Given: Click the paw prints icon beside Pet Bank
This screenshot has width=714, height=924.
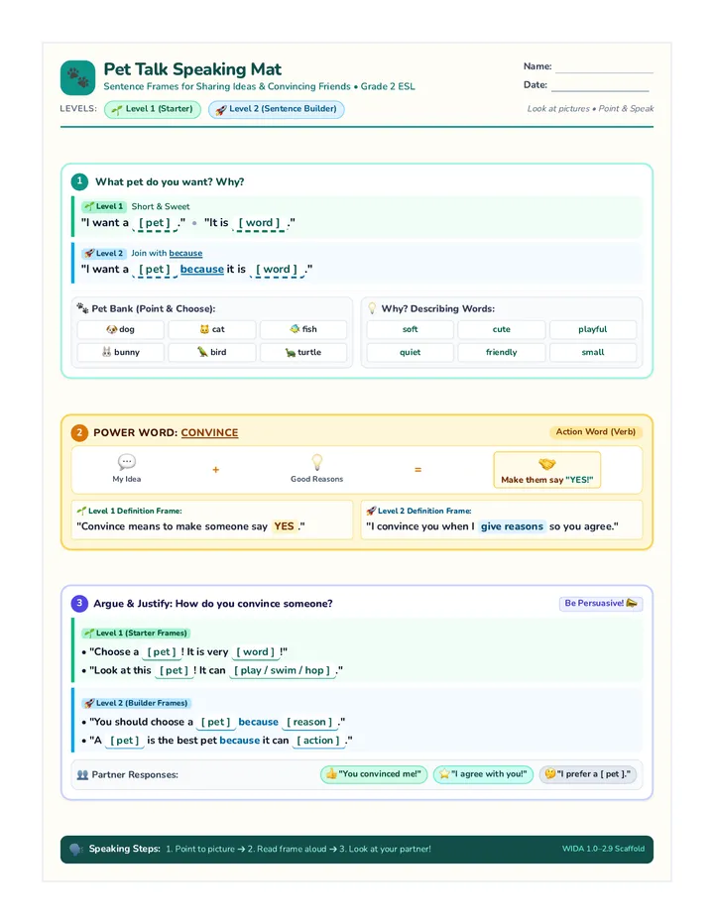Looking at the screenshot, I should [82, 307].
